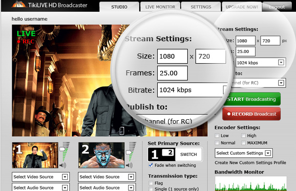Click the 'hello username' greeting text
The height and width of the screenshot is (191, 296).
(x=30, y=19)
